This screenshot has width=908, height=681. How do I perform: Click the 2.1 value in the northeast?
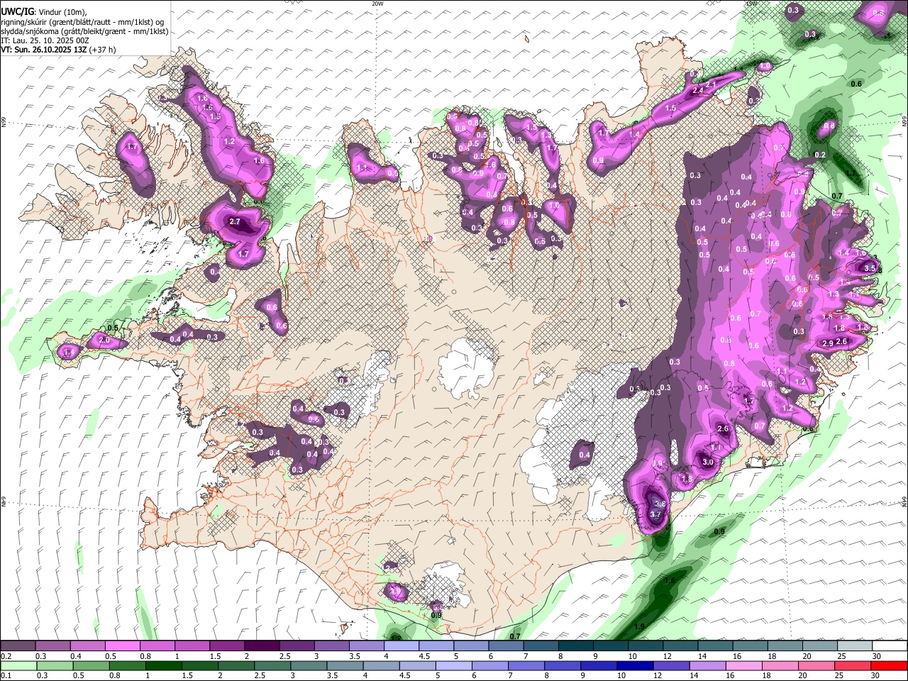pos(712,84)
